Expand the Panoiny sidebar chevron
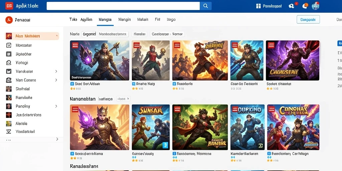This screenshot has height=171, width=342. [56, 106]
